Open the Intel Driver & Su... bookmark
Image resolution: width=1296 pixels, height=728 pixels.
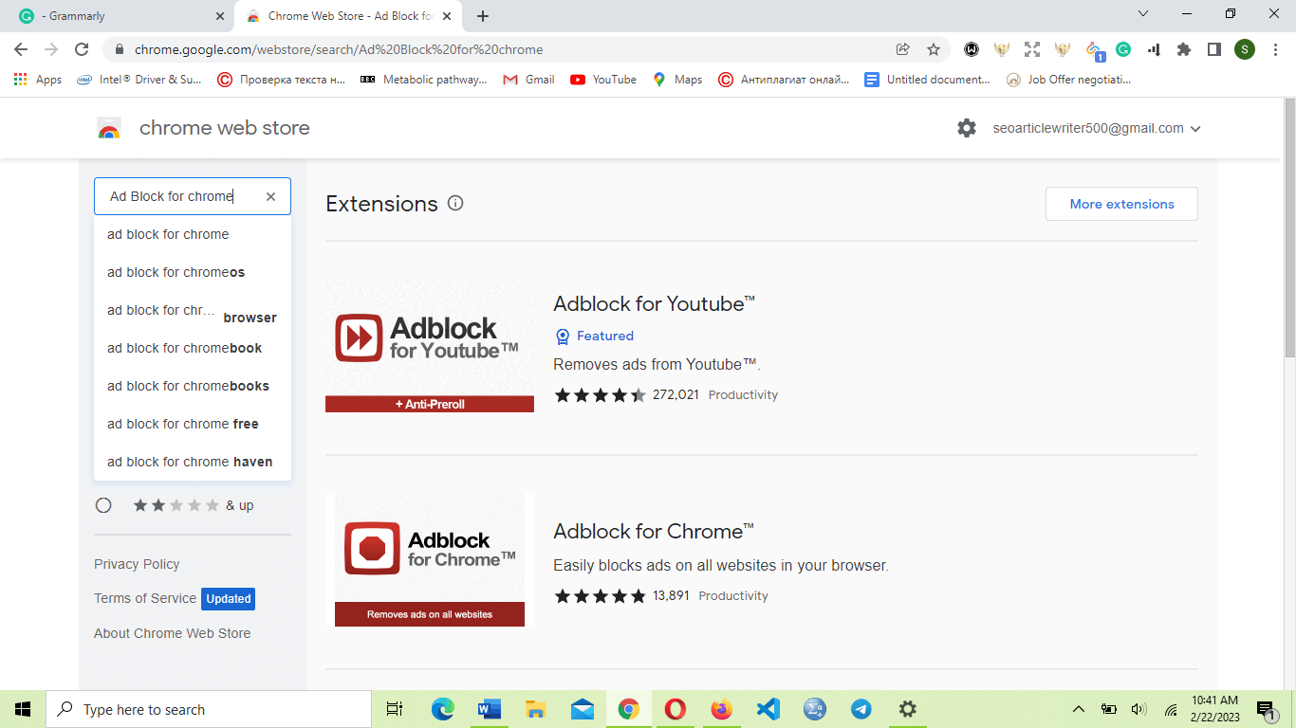coord(139,80)
